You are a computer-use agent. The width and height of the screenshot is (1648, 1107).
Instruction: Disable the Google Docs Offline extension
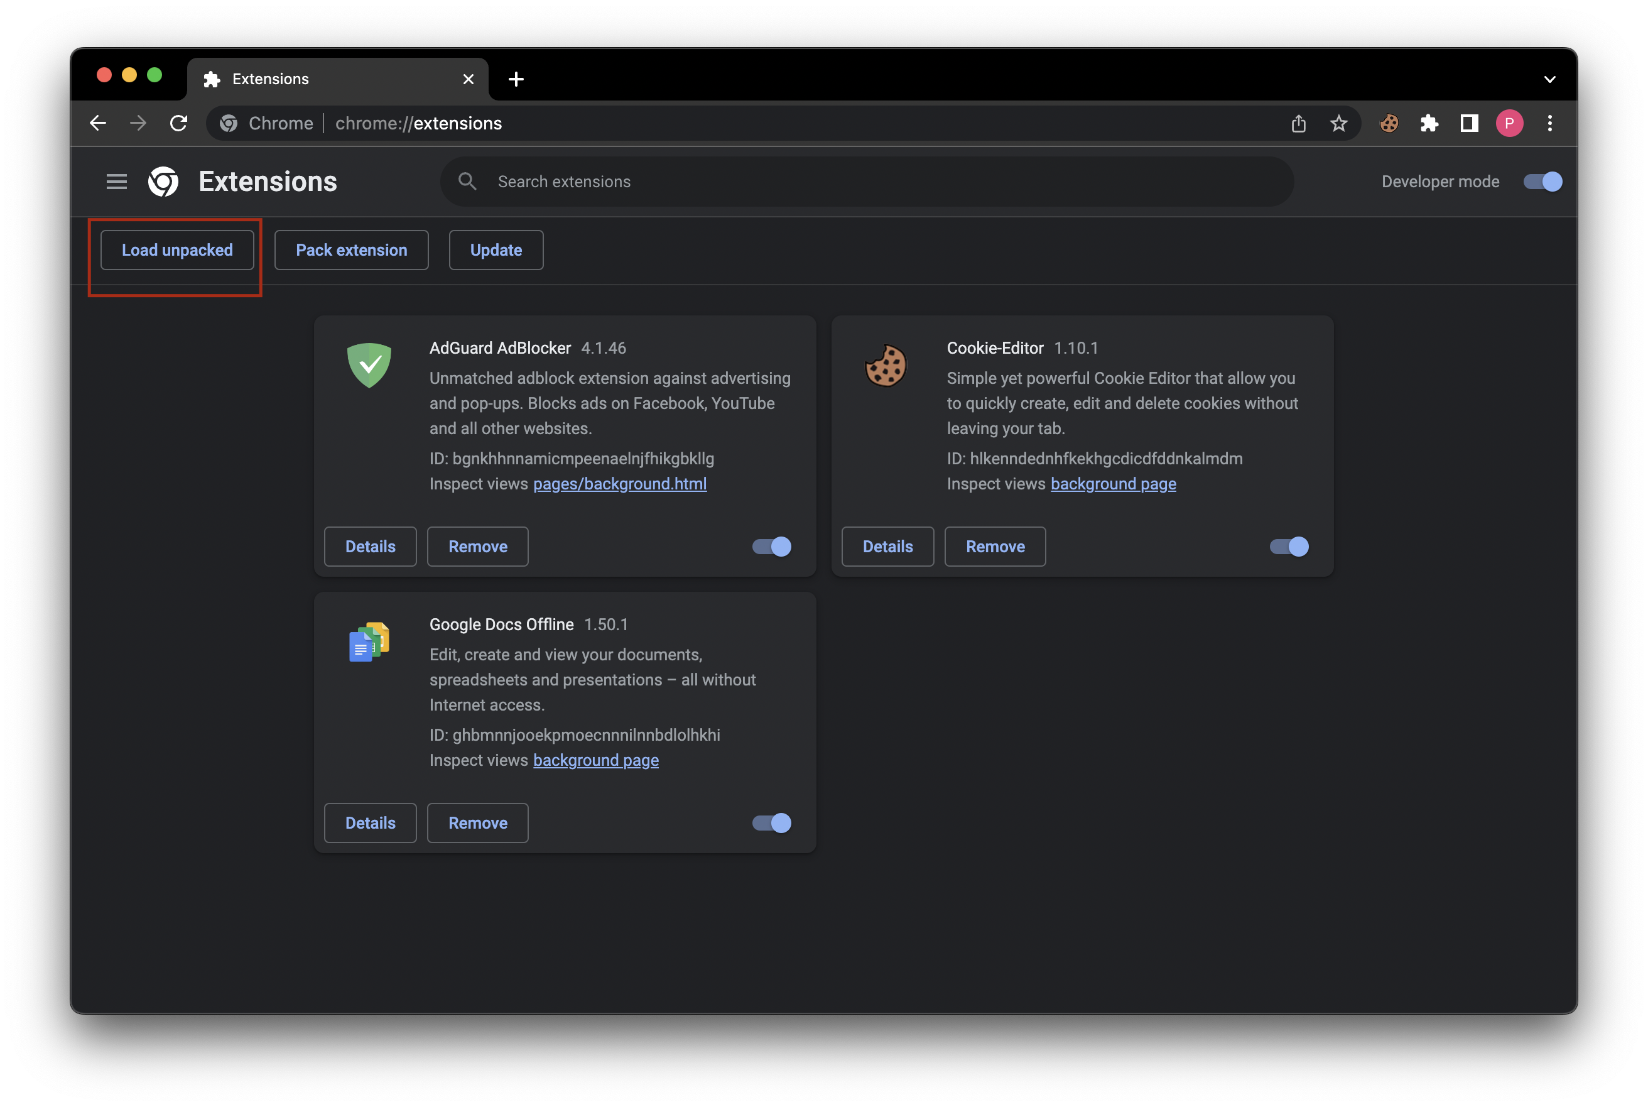click(x=770, y=822)
